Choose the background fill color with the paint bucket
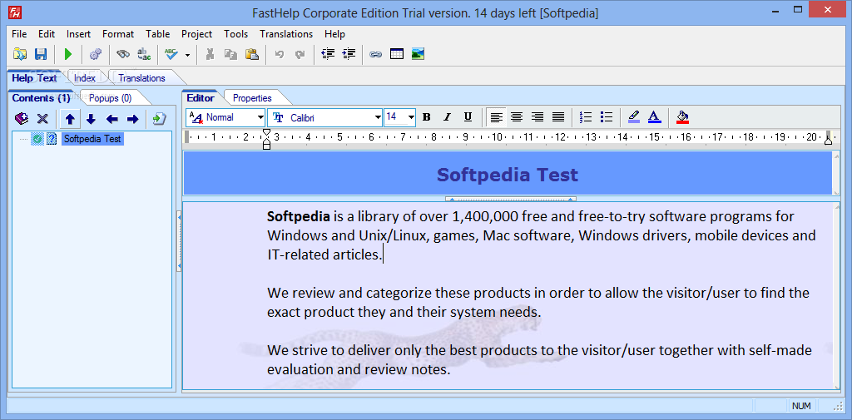The width and height of the screenshot is (852, 420). click(682, 116)
